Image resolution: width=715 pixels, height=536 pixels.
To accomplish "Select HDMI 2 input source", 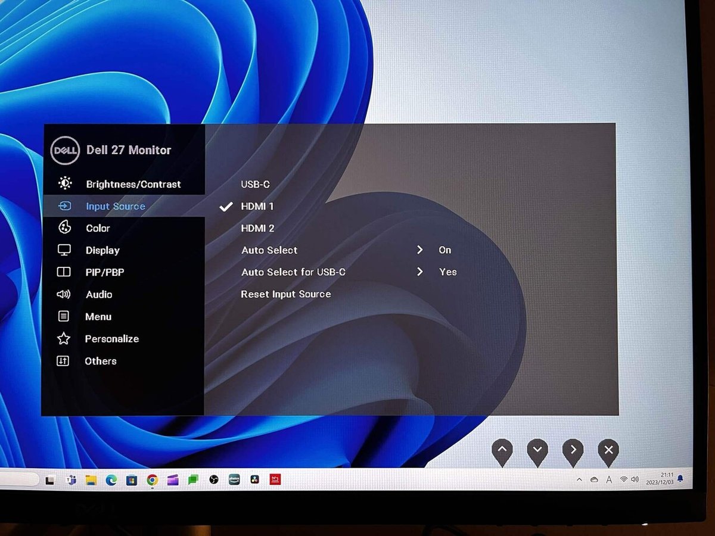I will 257,228.
